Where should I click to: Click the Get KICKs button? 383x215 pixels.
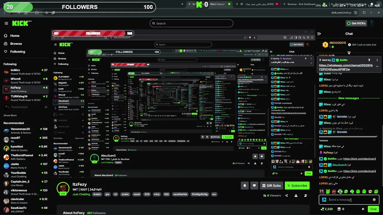tap(356, 23)
